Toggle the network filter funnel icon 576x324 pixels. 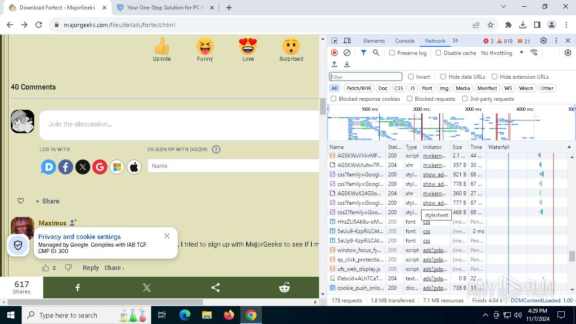(364, 53)
